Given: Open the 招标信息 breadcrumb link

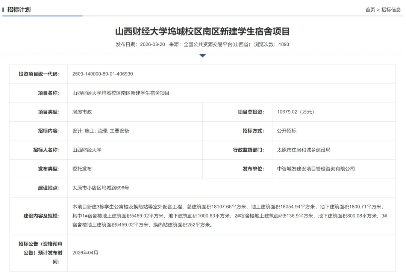Looking at the screenshot, I should [391, 9].
